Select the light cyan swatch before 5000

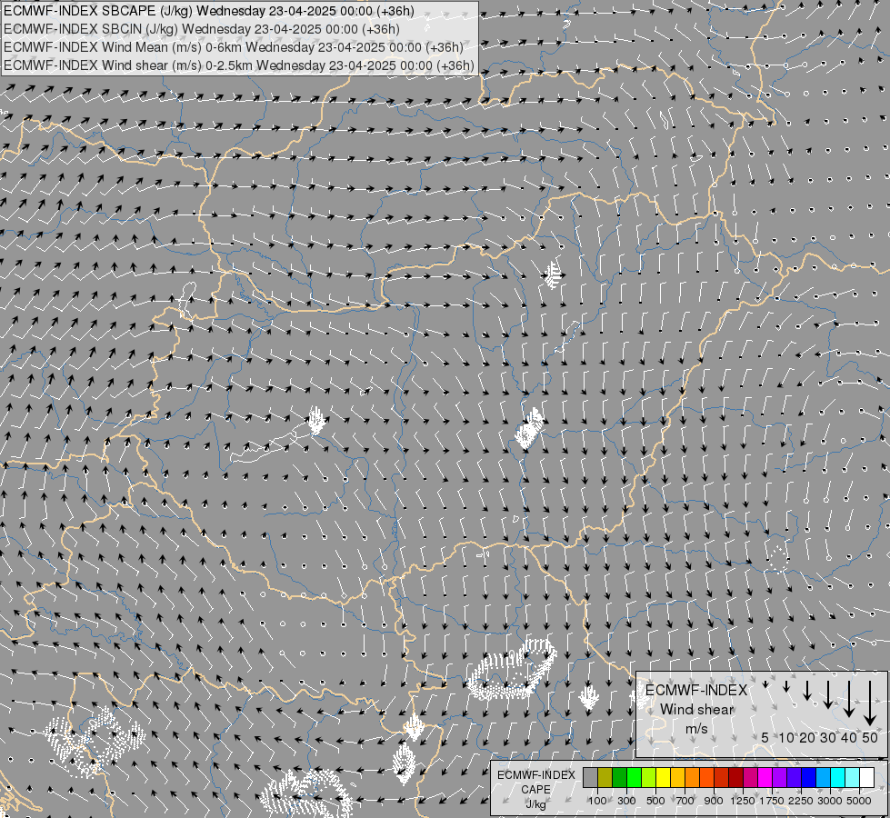coord(853,777)
